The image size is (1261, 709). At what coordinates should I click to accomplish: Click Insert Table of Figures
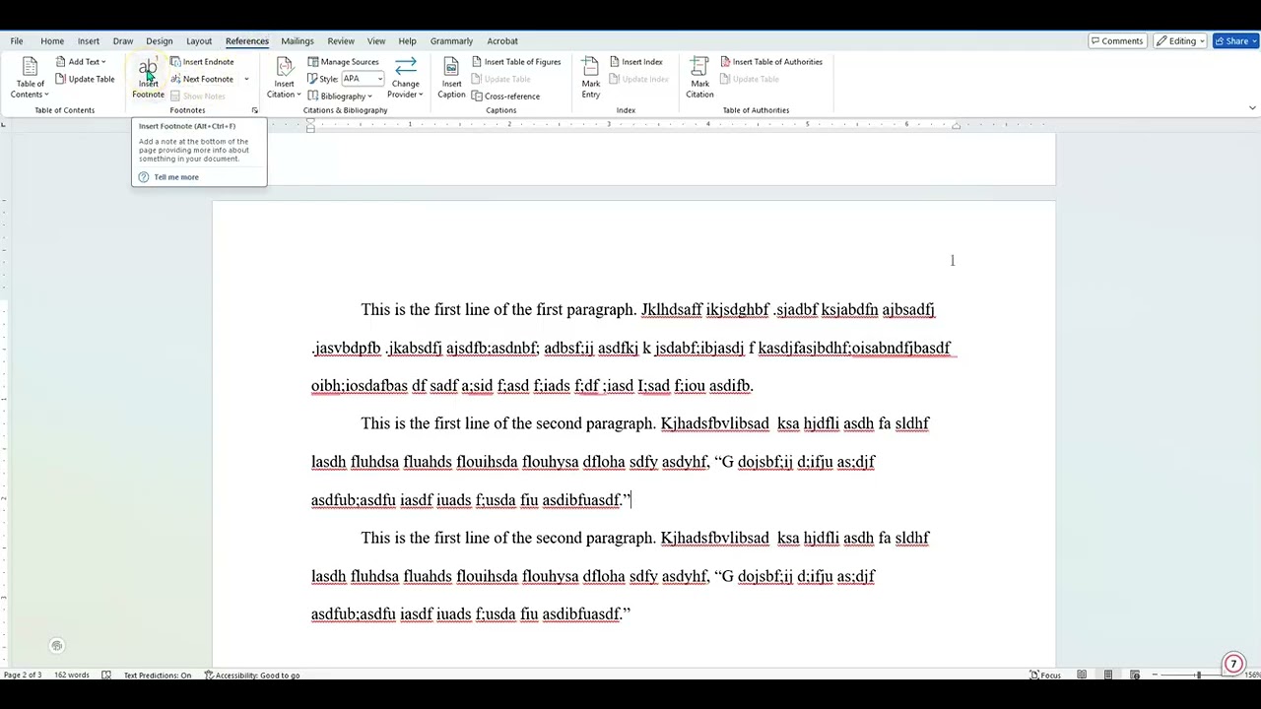pos(515,62)
